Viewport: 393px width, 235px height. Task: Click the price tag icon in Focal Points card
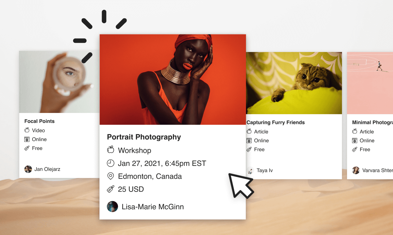click(x=27, y=148)
